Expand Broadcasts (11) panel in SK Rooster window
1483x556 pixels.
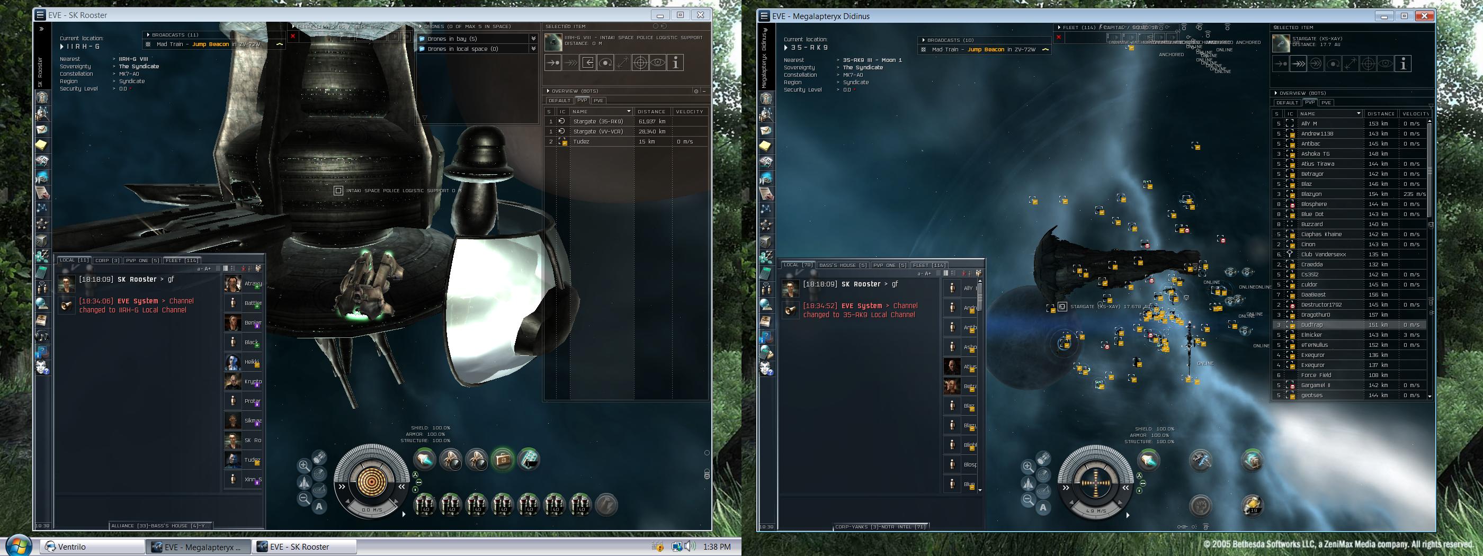point(148,35)
